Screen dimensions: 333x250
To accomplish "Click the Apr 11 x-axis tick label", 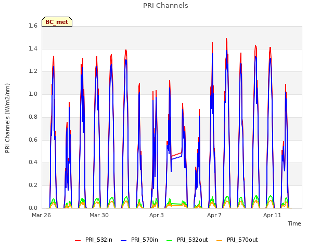I will (272, 215).
